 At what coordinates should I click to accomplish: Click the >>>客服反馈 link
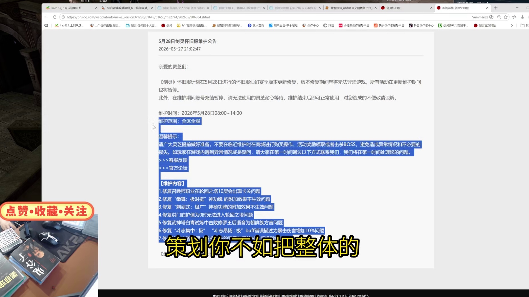coord(173,160)
